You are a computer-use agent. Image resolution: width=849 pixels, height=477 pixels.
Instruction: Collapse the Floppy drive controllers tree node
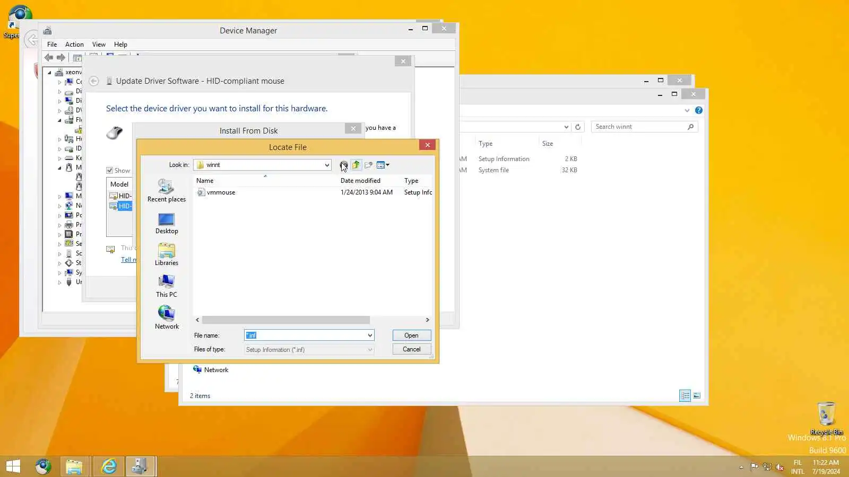click(59, 120)
